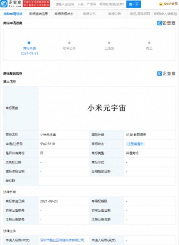
Task: Open the applicant company link 深圳市...区块链科技有限公司
Action: (62, 240)
